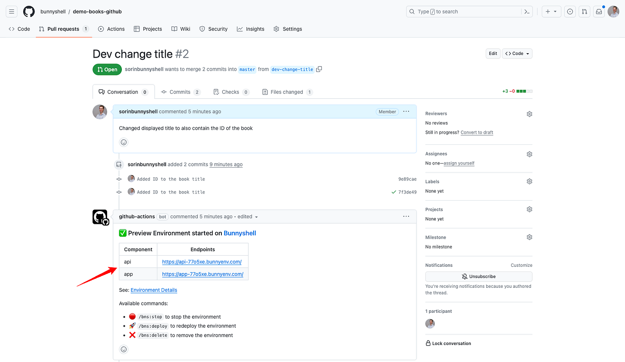Add reaction to github-actions bot comment
625x362 pixels.
(124, 349)
